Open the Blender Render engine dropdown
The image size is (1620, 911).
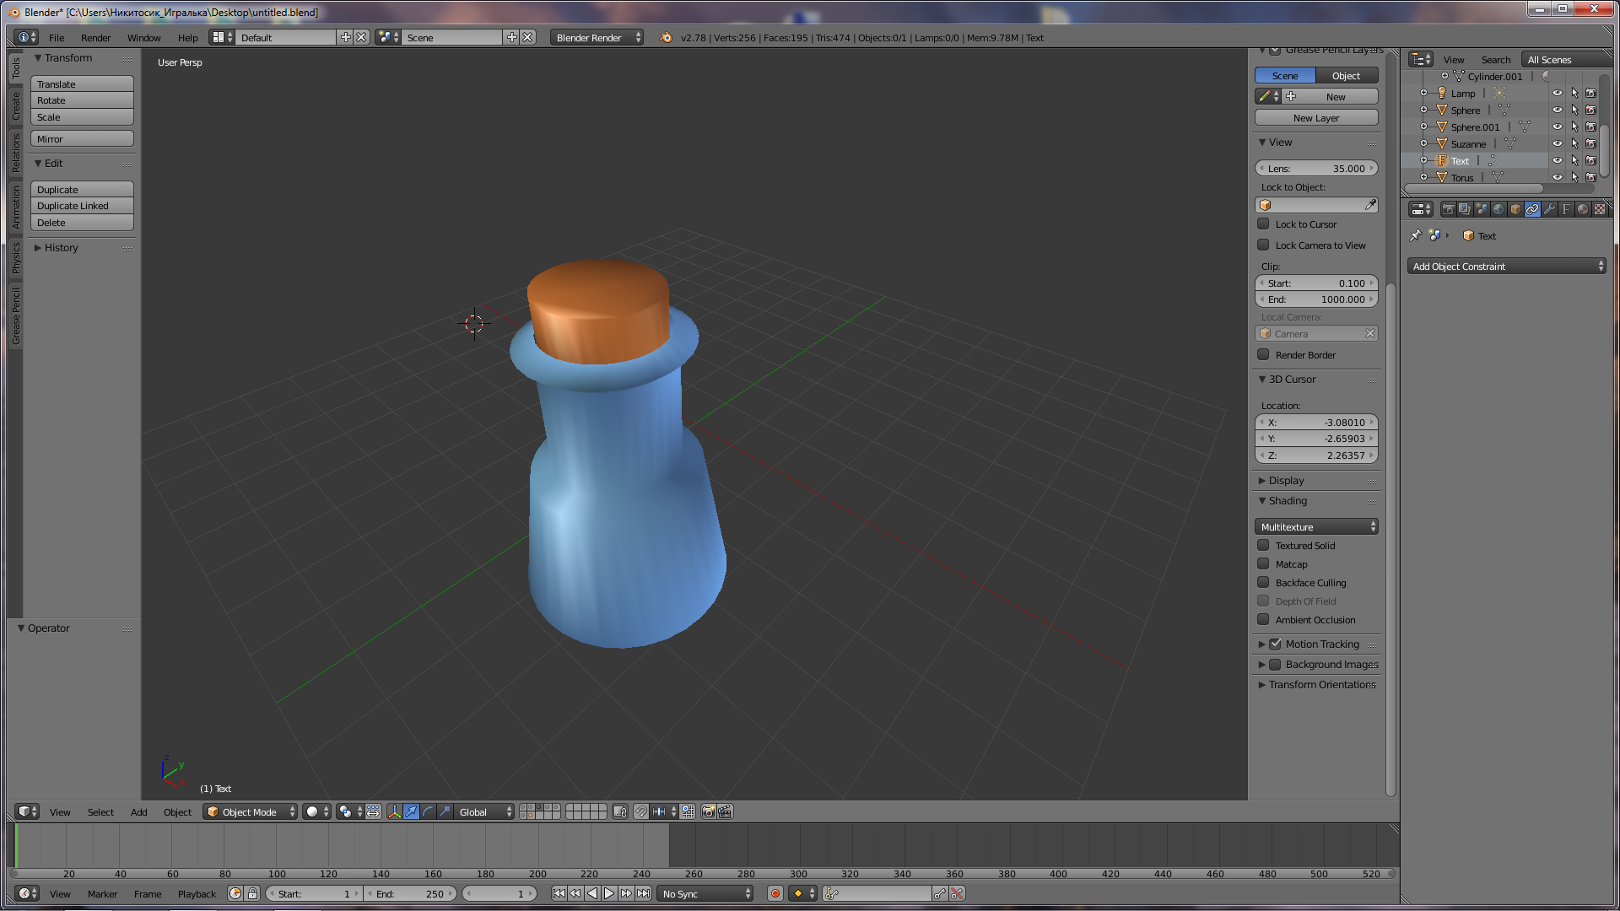tap(597, 38)
